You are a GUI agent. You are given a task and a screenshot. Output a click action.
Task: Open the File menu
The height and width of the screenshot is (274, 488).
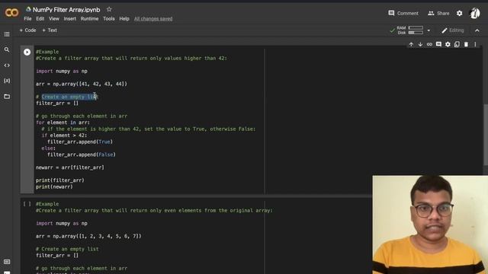point(27,18)
